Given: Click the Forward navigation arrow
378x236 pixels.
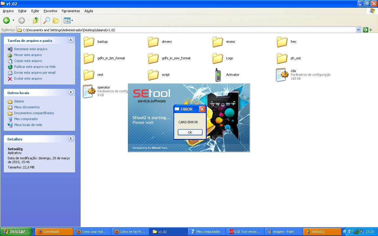Looking at the screenshot, I should [22, 20].
